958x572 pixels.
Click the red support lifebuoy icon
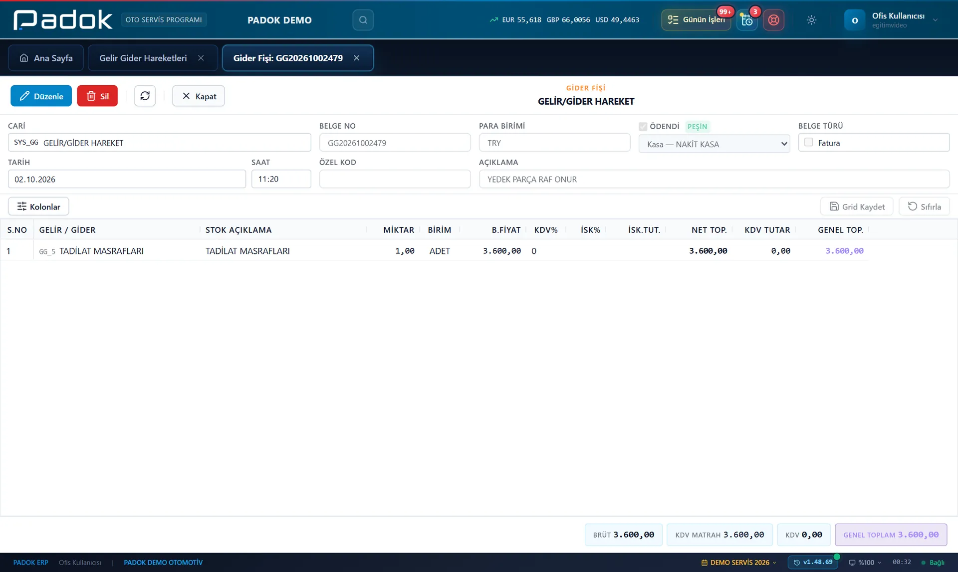pos(773,20)
